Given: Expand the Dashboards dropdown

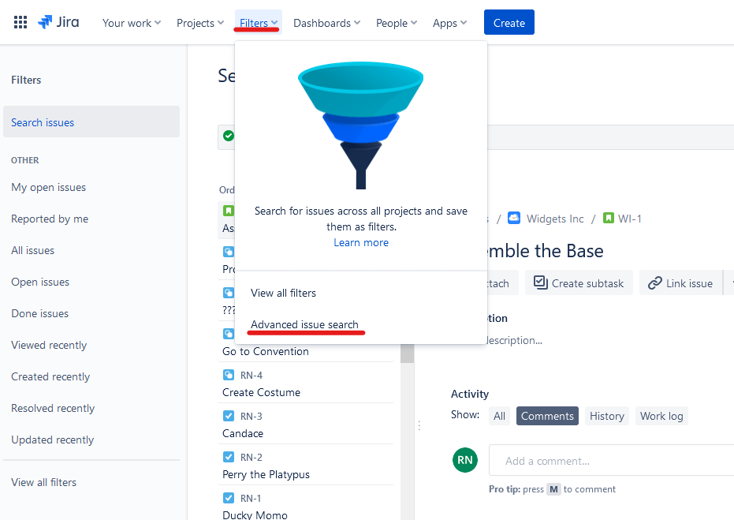Looking at the screenshot, I should 326,23.
